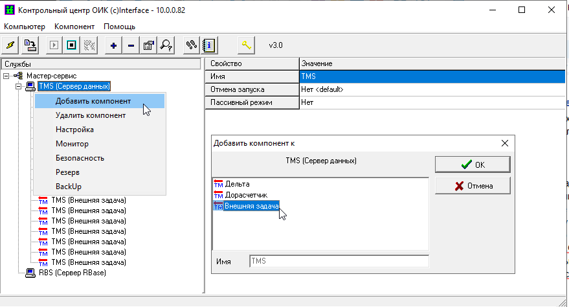Open the info book toolbar icon
This screenshot has width=569, height=307.
[209, 45]
